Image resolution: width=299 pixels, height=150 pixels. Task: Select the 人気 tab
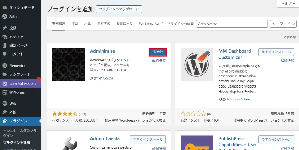point(87,24)
